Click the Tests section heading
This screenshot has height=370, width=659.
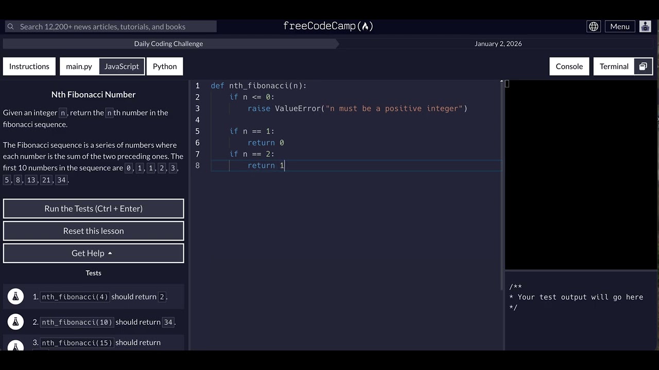tap(93, 273)
